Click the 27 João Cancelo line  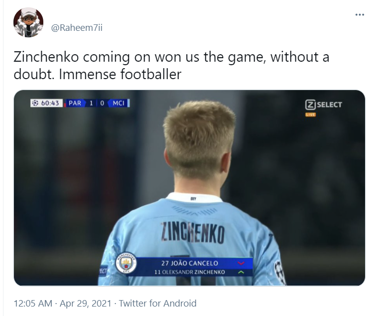[x=190, y=263]
